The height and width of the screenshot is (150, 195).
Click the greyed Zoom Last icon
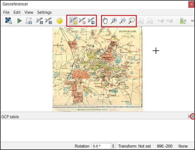coord(141,21)
